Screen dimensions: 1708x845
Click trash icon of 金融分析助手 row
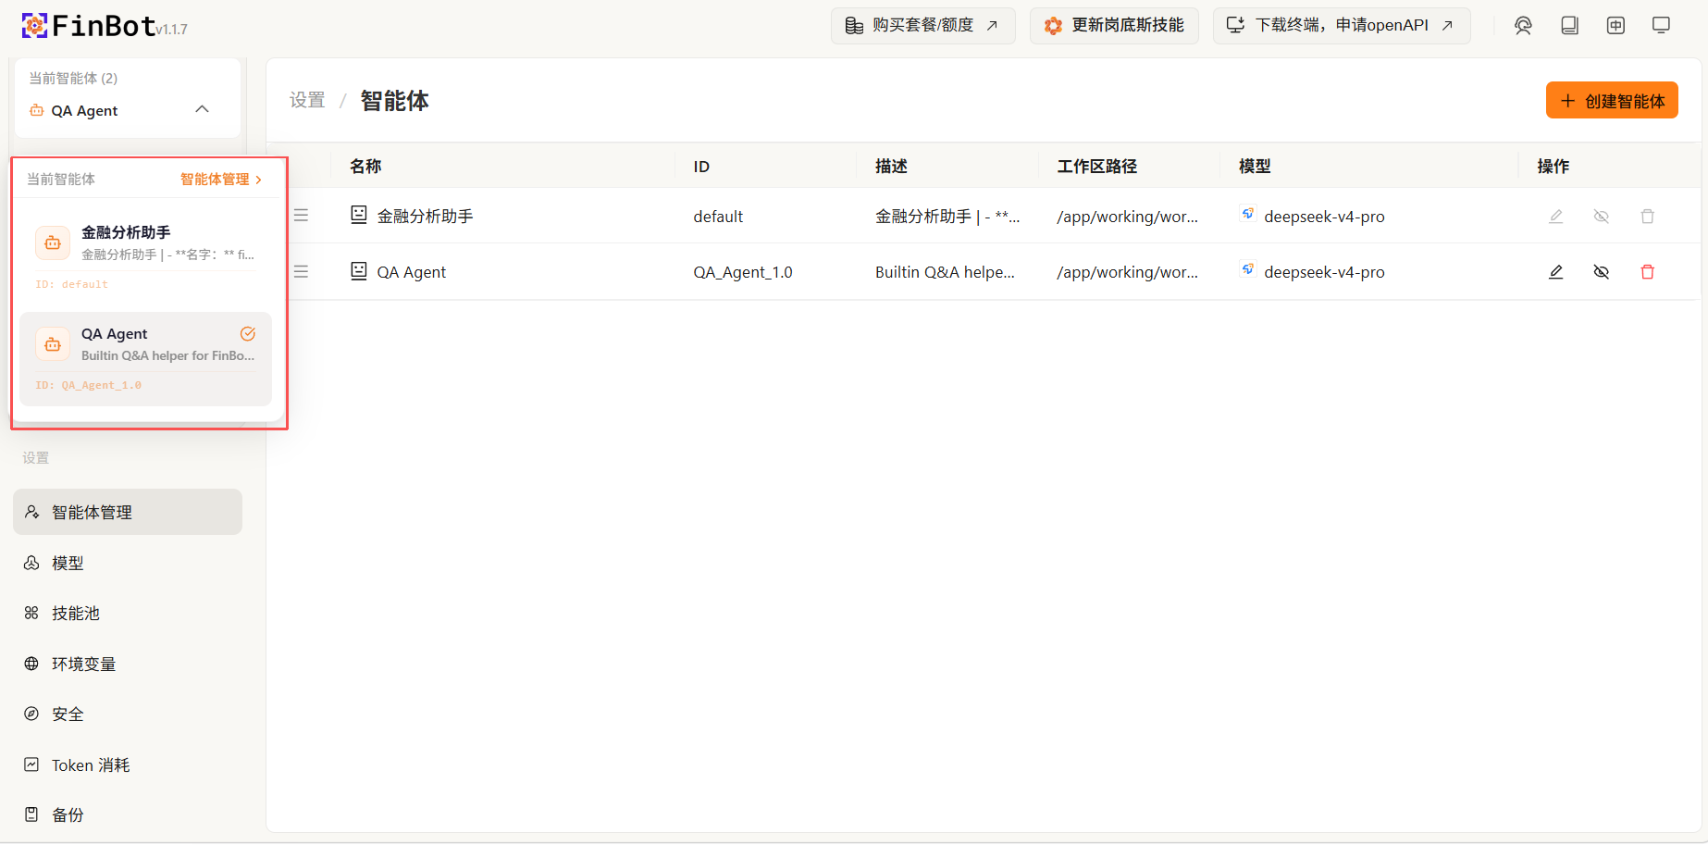coord(1648,217)
